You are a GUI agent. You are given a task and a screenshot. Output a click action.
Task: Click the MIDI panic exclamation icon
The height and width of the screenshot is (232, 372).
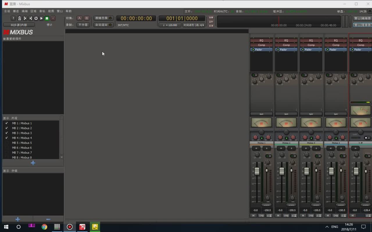(x=13, y=18)
